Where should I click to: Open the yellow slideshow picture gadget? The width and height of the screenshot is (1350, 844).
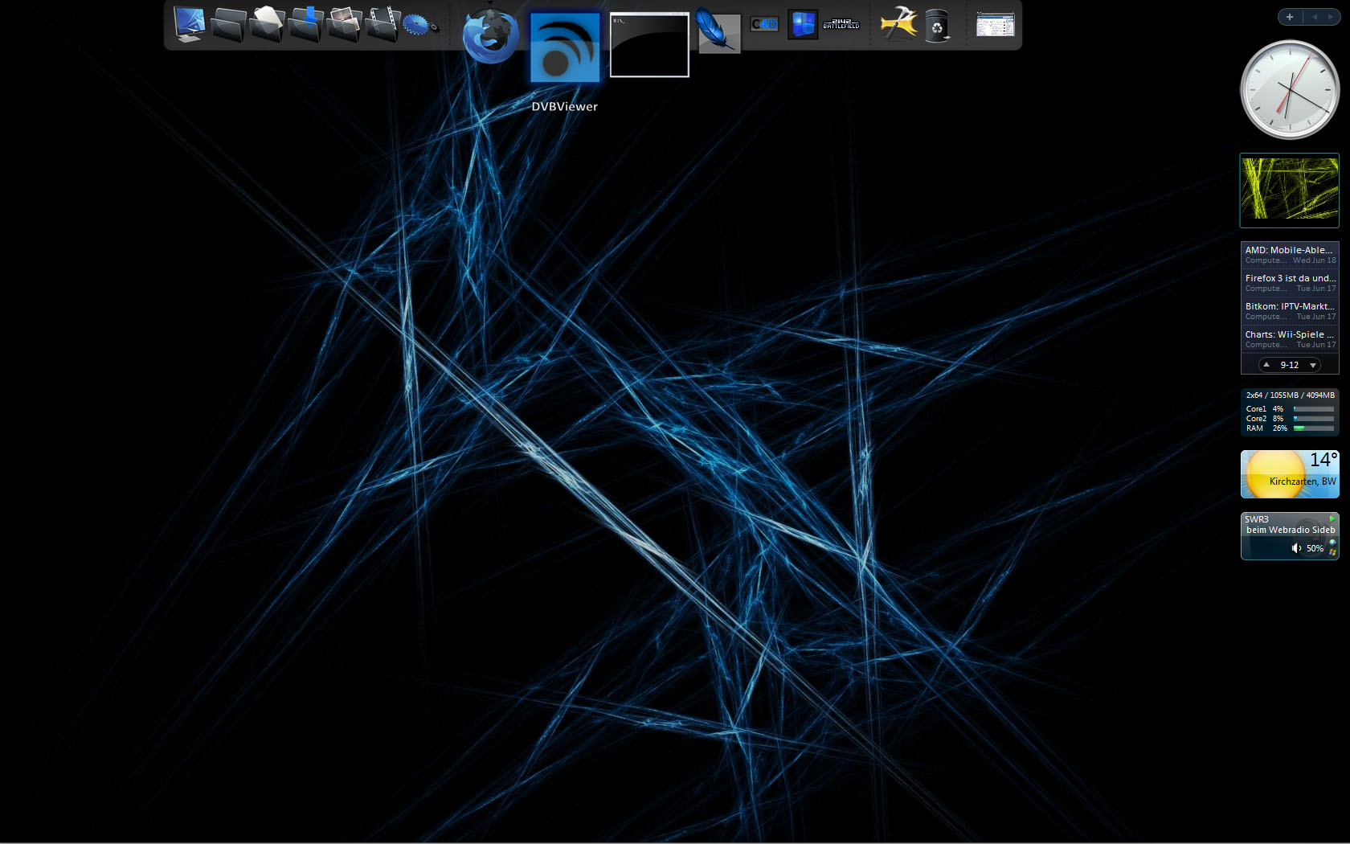pos(1290,191)
